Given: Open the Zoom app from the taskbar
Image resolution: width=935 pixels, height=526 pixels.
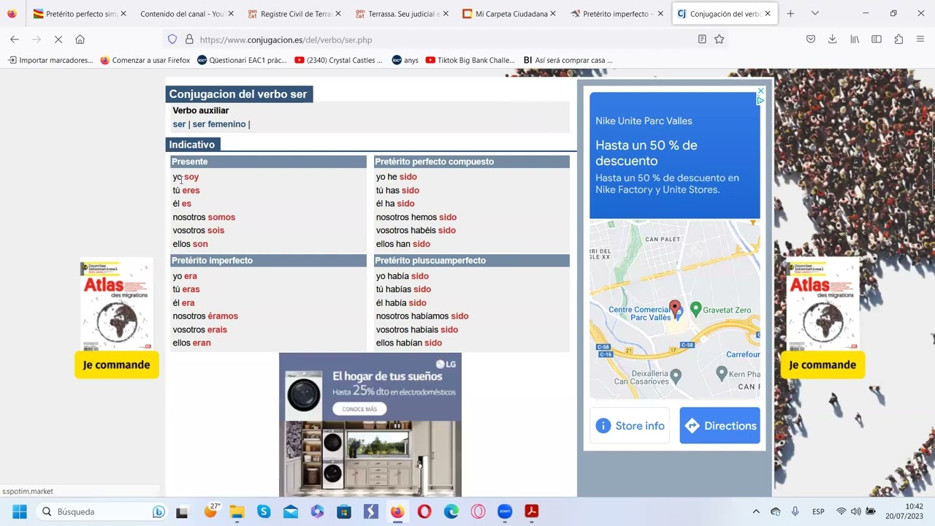Looking at the screenshot, I should click(505, 511).
